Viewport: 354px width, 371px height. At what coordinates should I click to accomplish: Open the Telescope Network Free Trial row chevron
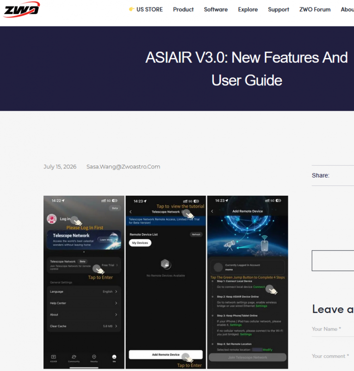click(117, 265)
